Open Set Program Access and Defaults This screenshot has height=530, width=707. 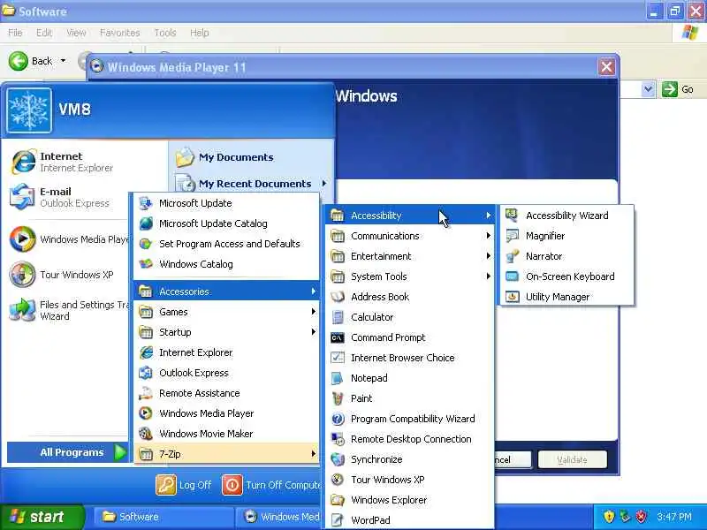click(x=227, y=244)
